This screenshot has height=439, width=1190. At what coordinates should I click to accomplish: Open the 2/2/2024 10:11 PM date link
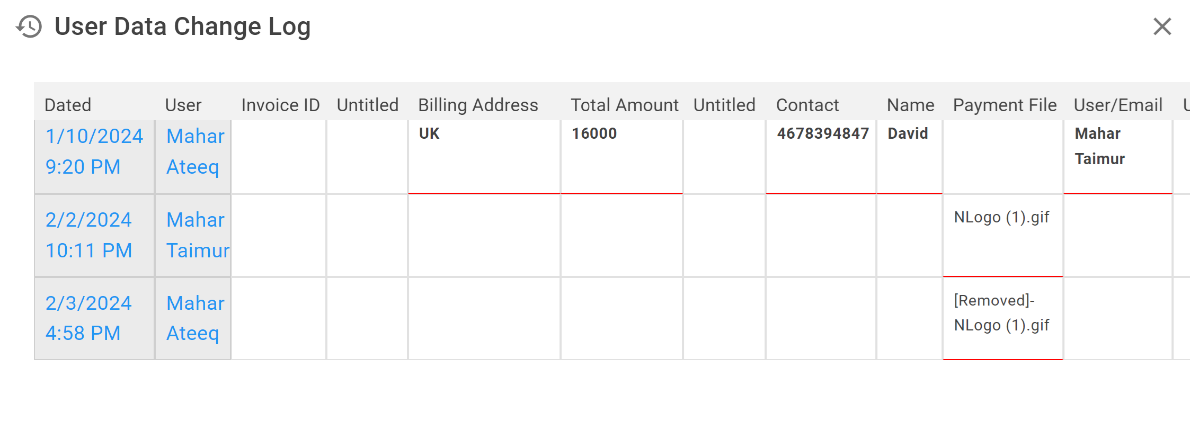click(88, 235)
